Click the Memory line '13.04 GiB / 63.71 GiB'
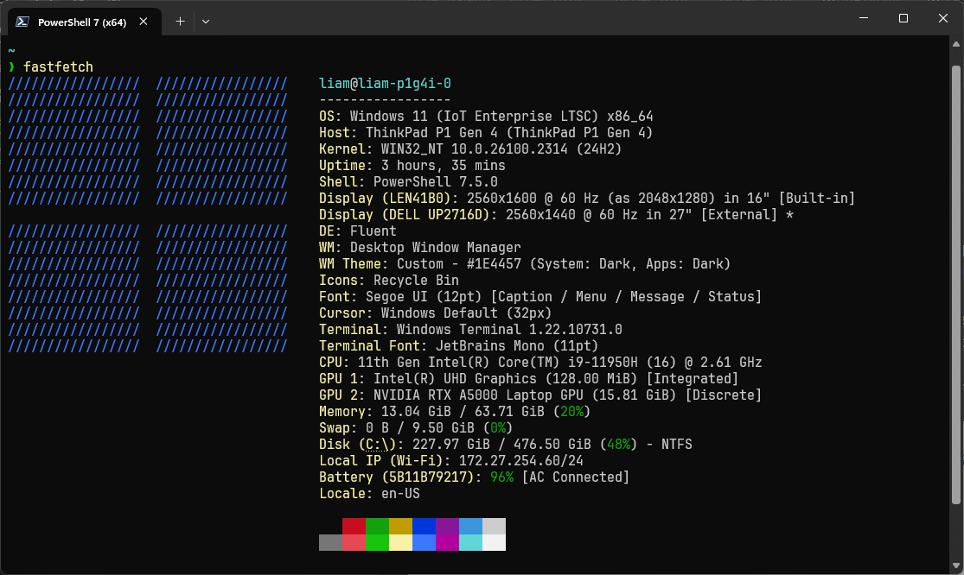The height and width of the screenshot is (575, 964). tap(463, 412)
